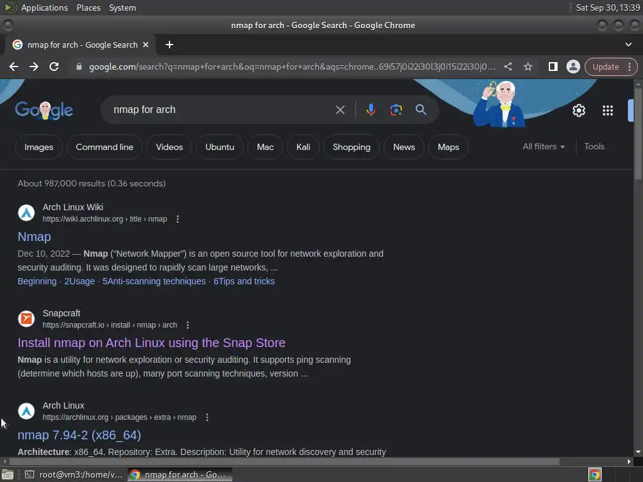
Task: Share this page from address bar
Action: click(x=507, y=67)
